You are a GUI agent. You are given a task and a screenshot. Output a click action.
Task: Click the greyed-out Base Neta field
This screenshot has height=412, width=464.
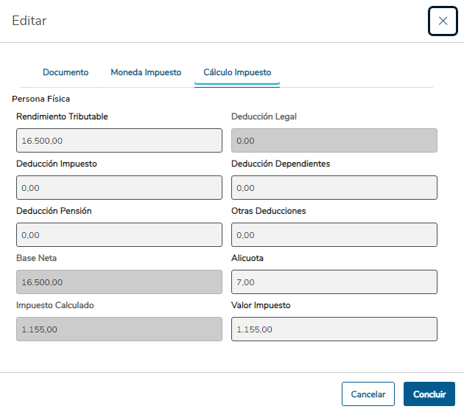click(119, 282)
